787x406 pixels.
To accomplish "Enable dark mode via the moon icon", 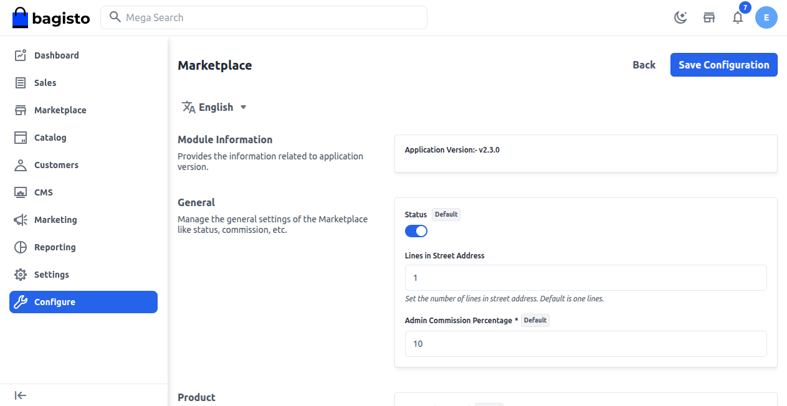I will pos(680,17).
